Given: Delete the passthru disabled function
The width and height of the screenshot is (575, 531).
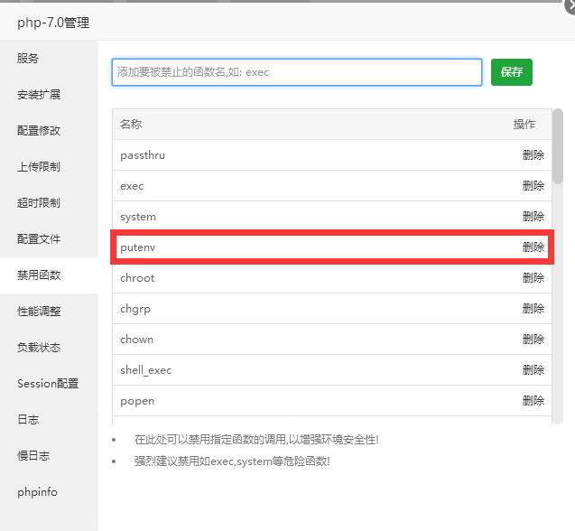Looking at the screenshot, I should [x=533, y=155].
